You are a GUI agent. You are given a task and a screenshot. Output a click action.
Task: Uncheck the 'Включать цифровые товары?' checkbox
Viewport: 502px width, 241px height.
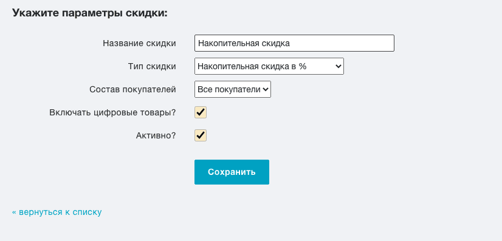point(201,112)
